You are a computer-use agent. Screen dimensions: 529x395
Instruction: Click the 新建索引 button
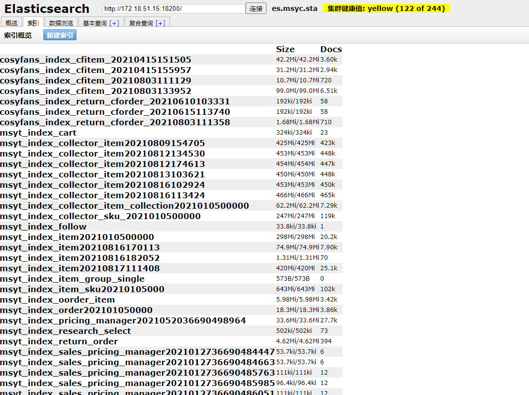pos(60,35)
